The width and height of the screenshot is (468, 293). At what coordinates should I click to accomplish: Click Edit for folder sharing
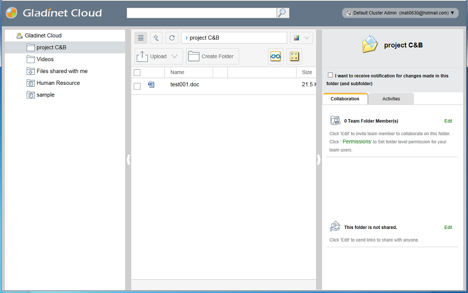448,228
